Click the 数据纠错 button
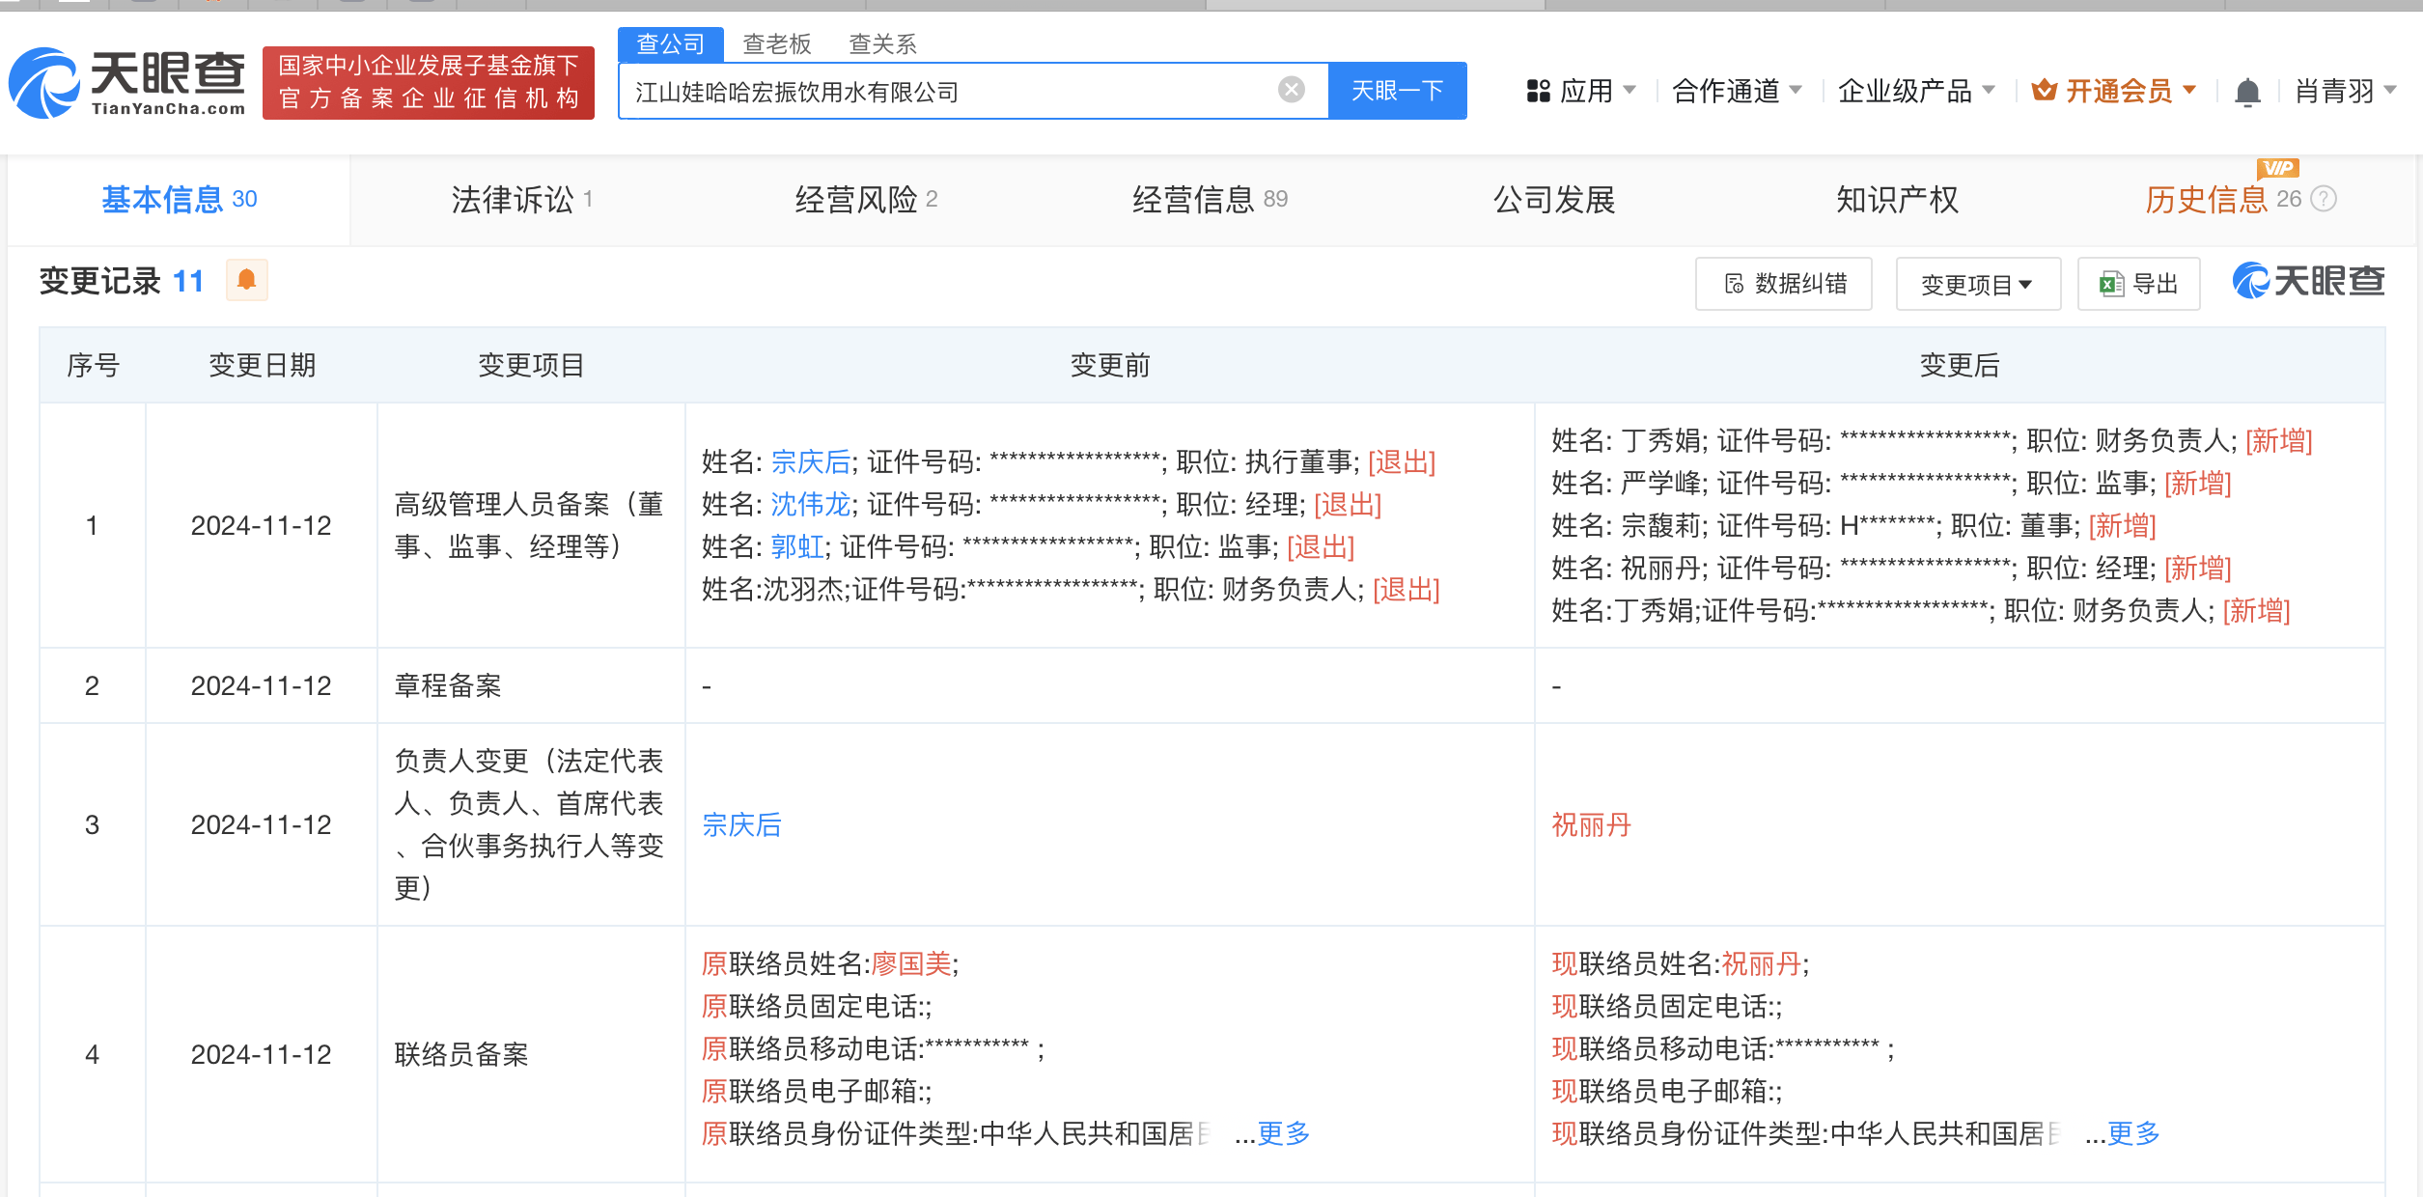Image resolution: width=2423 pixels, height=1197 pixels. [x=1784, y=284]
